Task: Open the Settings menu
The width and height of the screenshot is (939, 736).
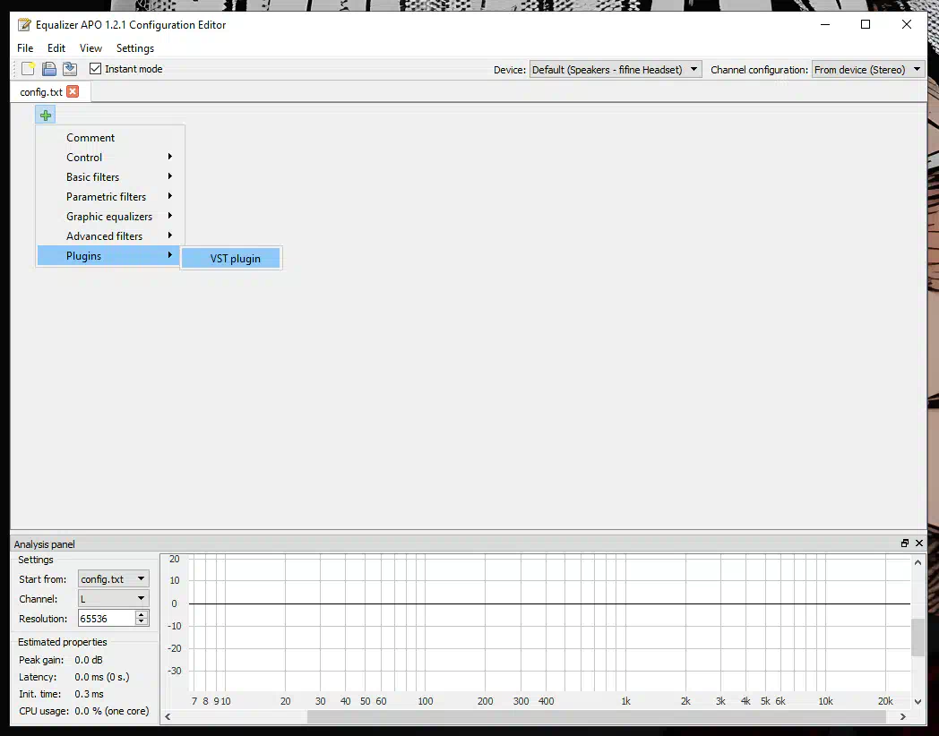Action: point(135,47)
